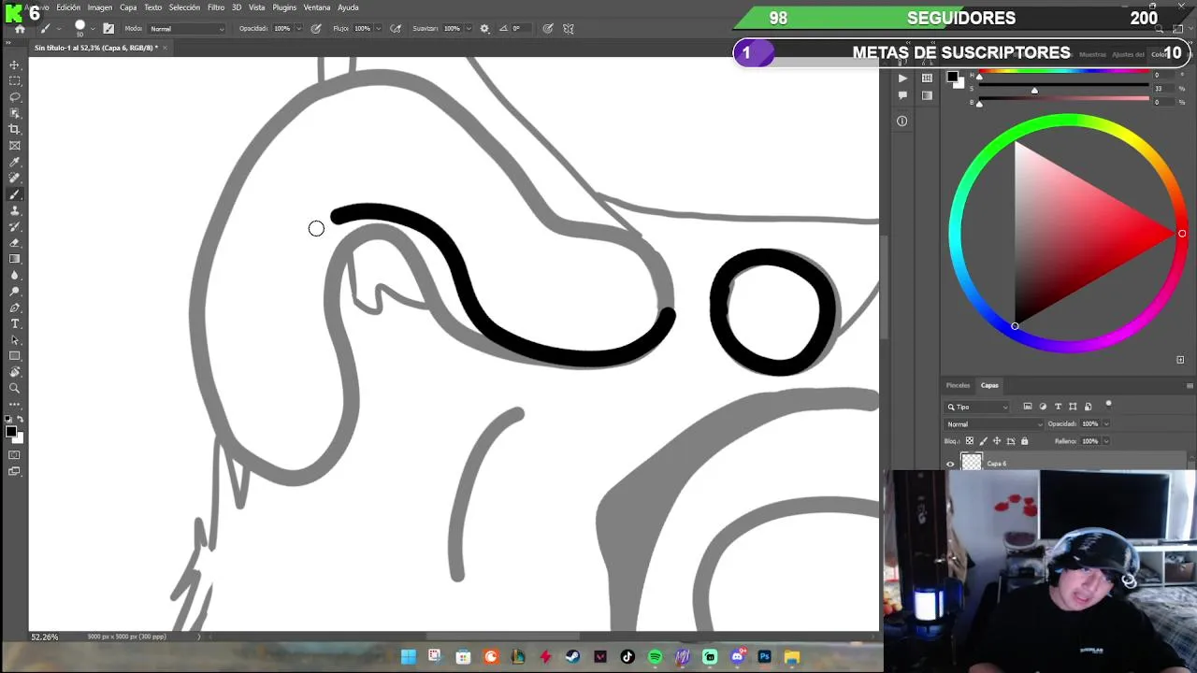Open the brush settings panel icon
Viewport: 1197px width, 673px height.
pos(108,29)
